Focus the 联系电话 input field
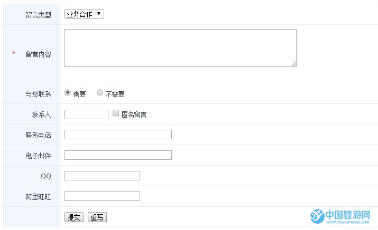This screenshot has width=378, height=230. coord(118,135)
